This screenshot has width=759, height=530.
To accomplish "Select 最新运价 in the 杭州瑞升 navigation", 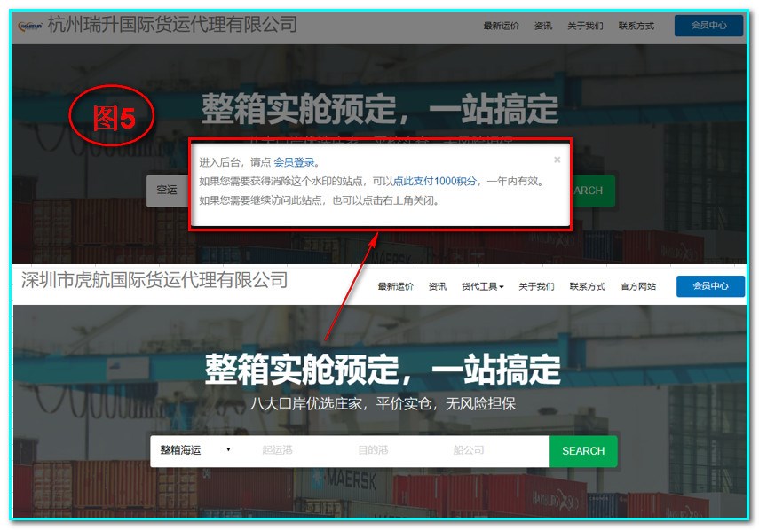I will pos(501,26).
